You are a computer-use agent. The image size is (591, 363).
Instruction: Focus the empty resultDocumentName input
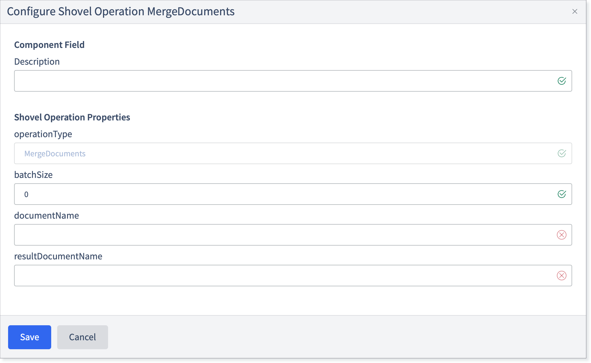point(293,276)
